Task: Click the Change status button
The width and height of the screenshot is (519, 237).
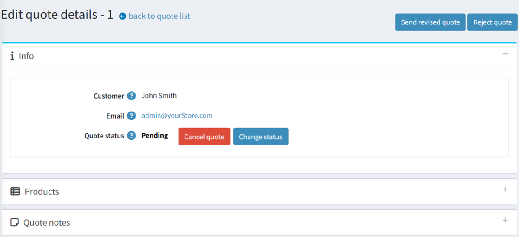Action: pyautogui.click(x=261, y=137)
